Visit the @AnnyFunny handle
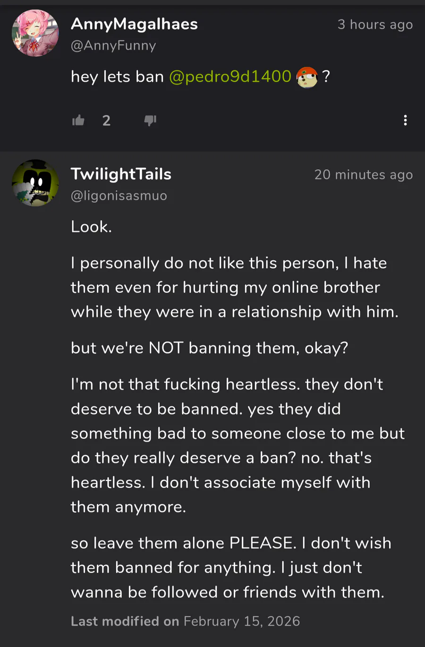The width and height of the screenshot is (425, 647). point(113,46)
